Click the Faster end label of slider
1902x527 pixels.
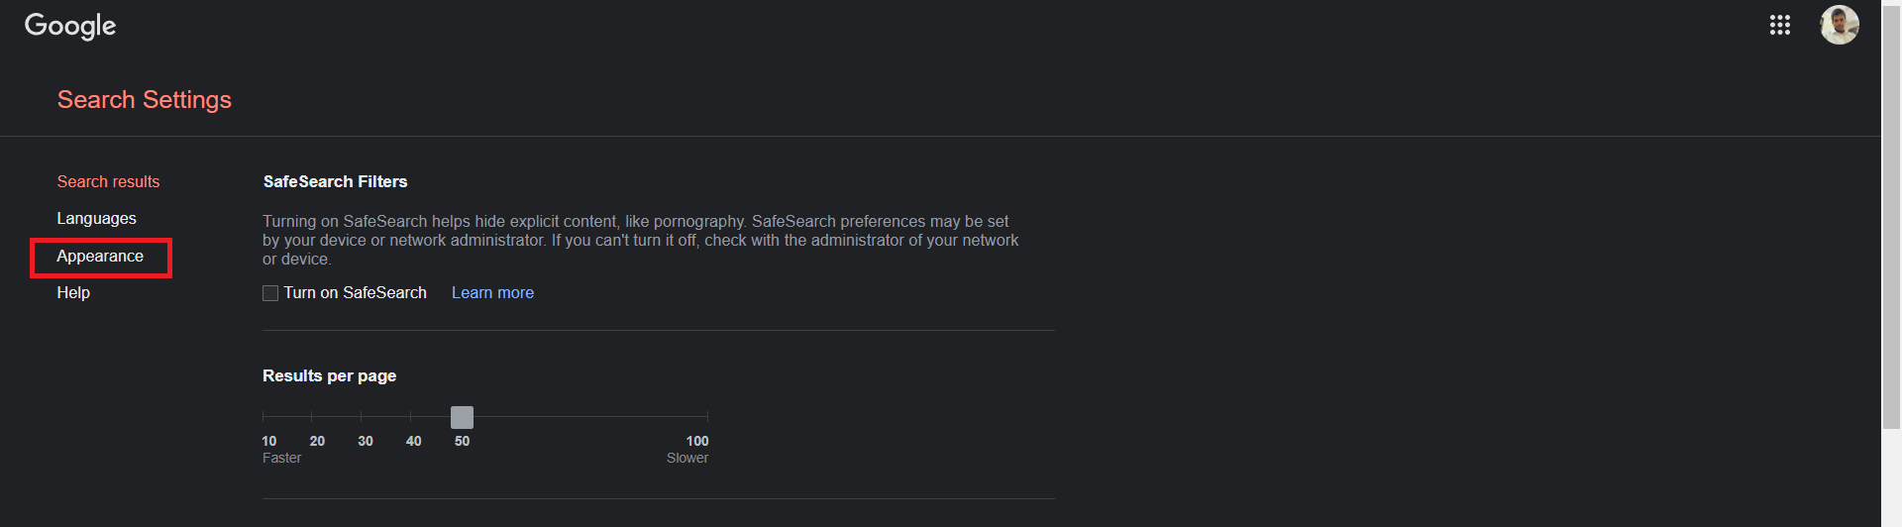[x=281, y=459]
